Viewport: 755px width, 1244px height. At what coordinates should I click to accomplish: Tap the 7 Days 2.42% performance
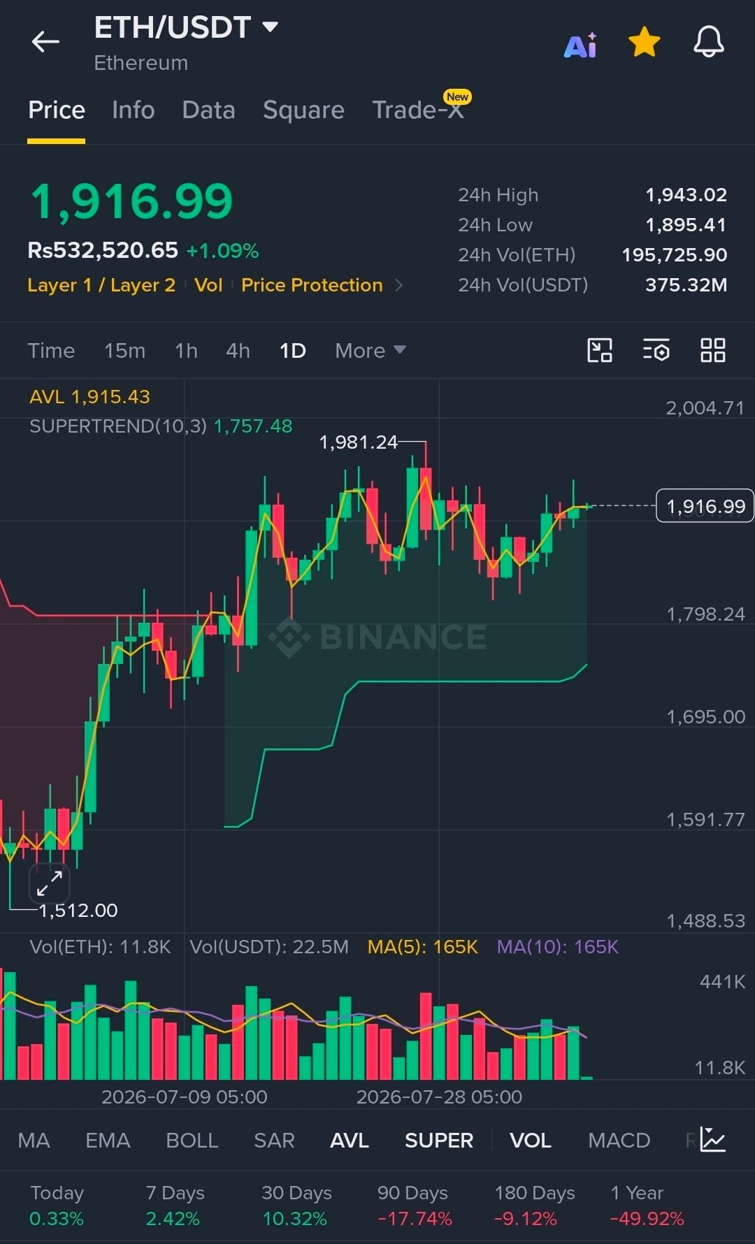tap(175, 1206)
